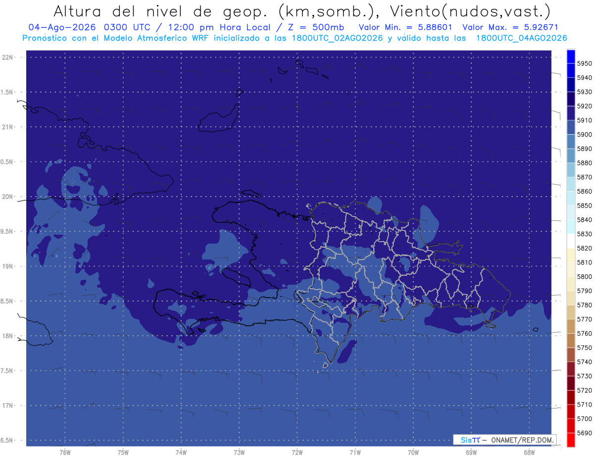Click the "5780" color bar label
Image resolution: width=594 pixels, height=459 pixels.
pos(584,305)
